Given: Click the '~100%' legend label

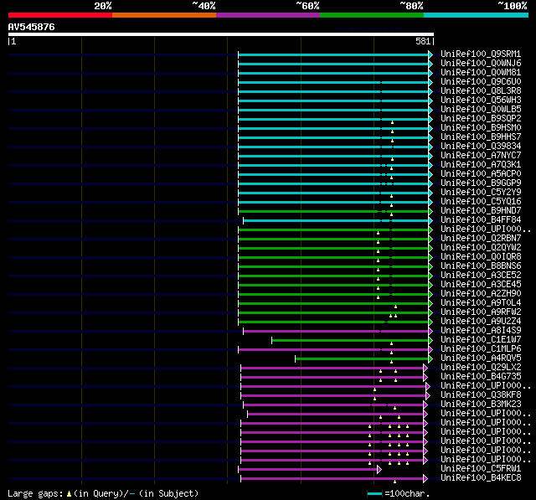Looking at the screenshot, I should [513, 6].
